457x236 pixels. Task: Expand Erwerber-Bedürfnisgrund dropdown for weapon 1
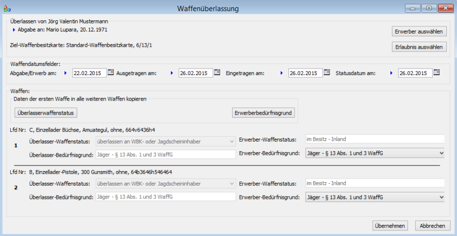(441, 153)
